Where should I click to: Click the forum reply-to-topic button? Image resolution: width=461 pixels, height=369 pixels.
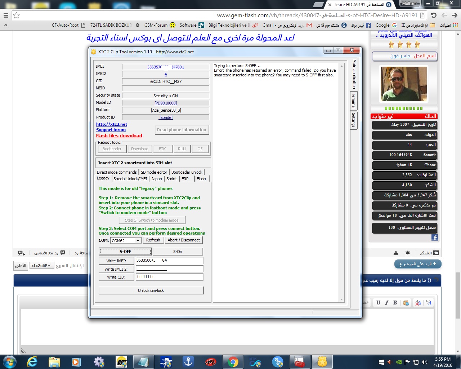(418, 264)
